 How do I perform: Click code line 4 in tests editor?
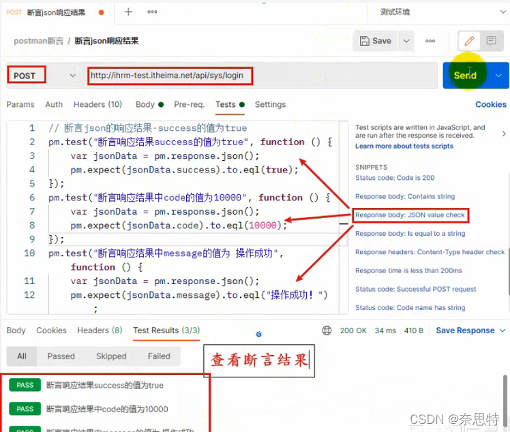click(184, 170)
